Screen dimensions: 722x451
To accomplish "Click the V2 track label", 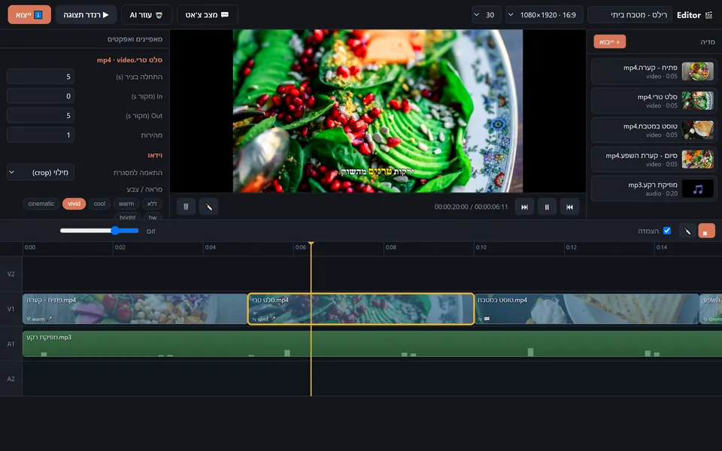I will coord(11,274).
